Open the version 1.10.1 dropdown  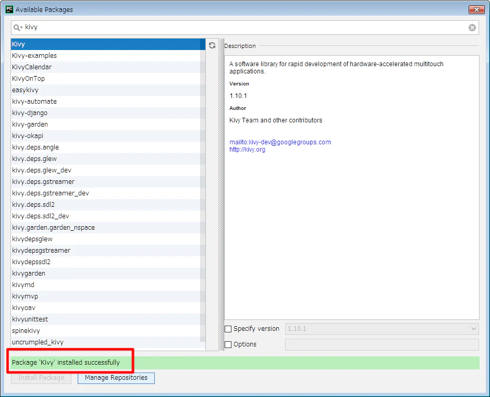(382, 329)
